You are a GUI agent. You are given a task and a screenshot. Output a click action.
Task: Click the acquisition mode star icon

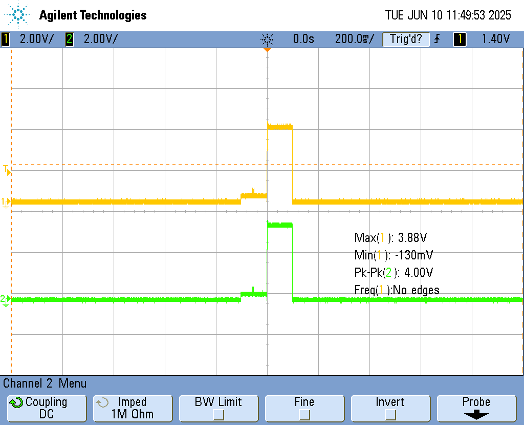point(267,39)
